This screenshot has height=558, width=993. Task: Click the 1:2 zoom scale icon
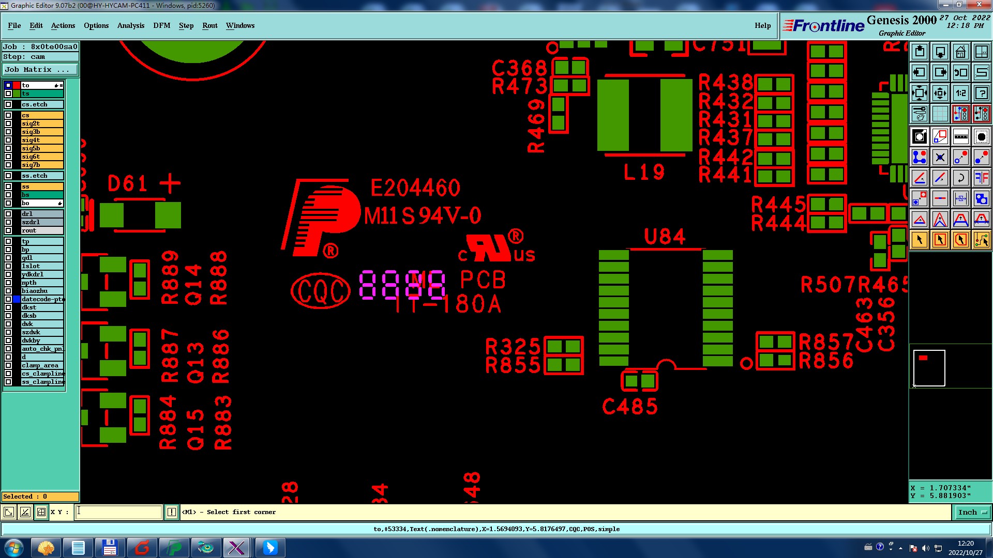[x=960, y=93]
